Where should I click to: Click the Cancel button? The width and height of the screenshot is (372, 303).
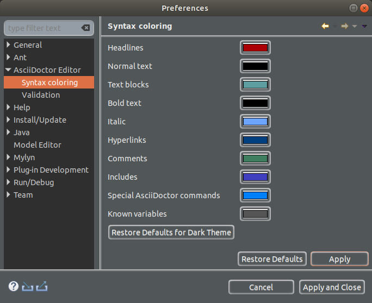tap(261, 287)
